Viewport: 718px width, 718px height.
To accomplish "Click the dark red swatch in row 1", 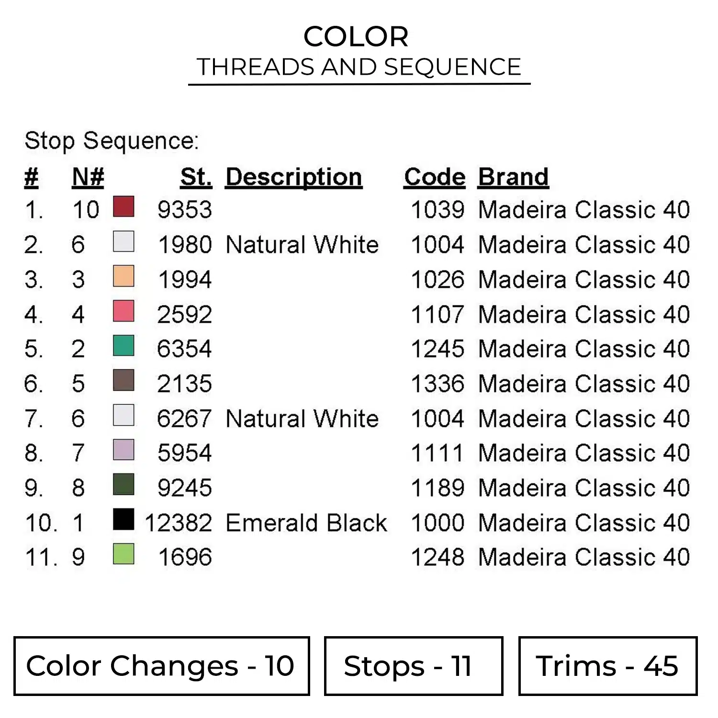I will pos(123,207).
